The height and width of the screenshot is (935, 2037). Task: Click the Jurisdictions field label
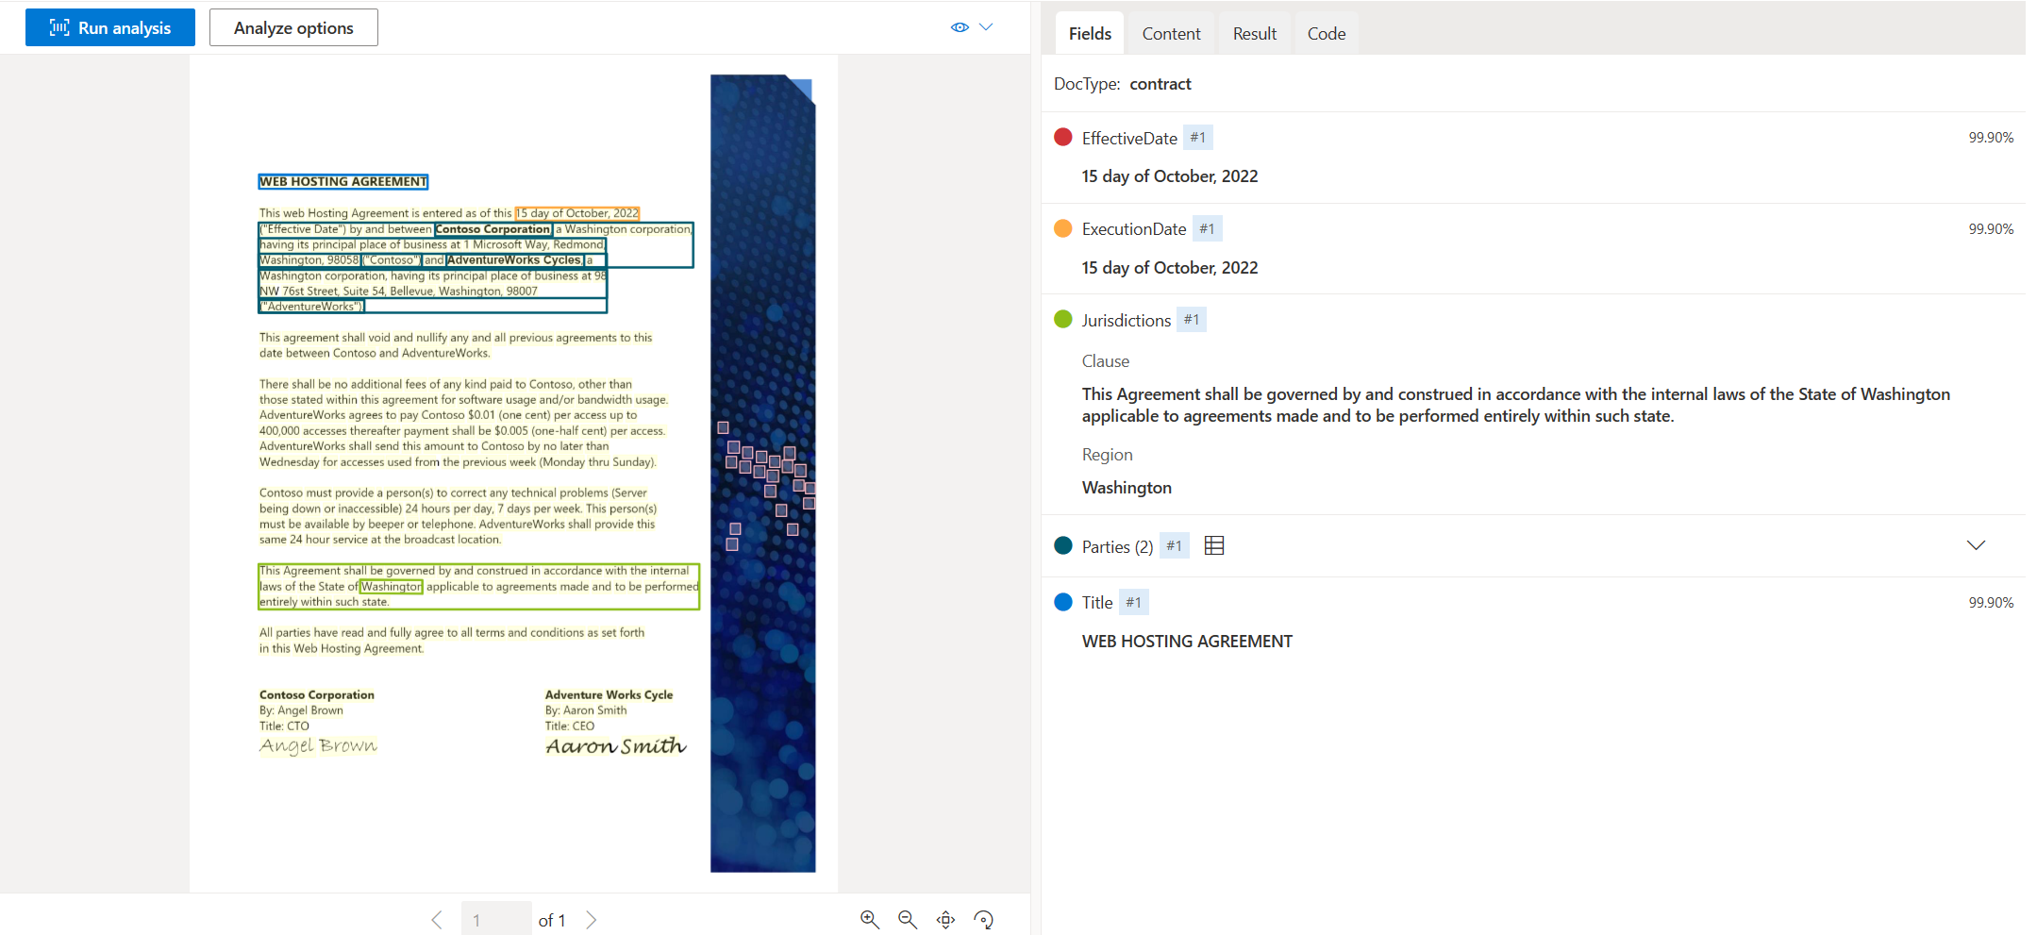[1127, 321]
